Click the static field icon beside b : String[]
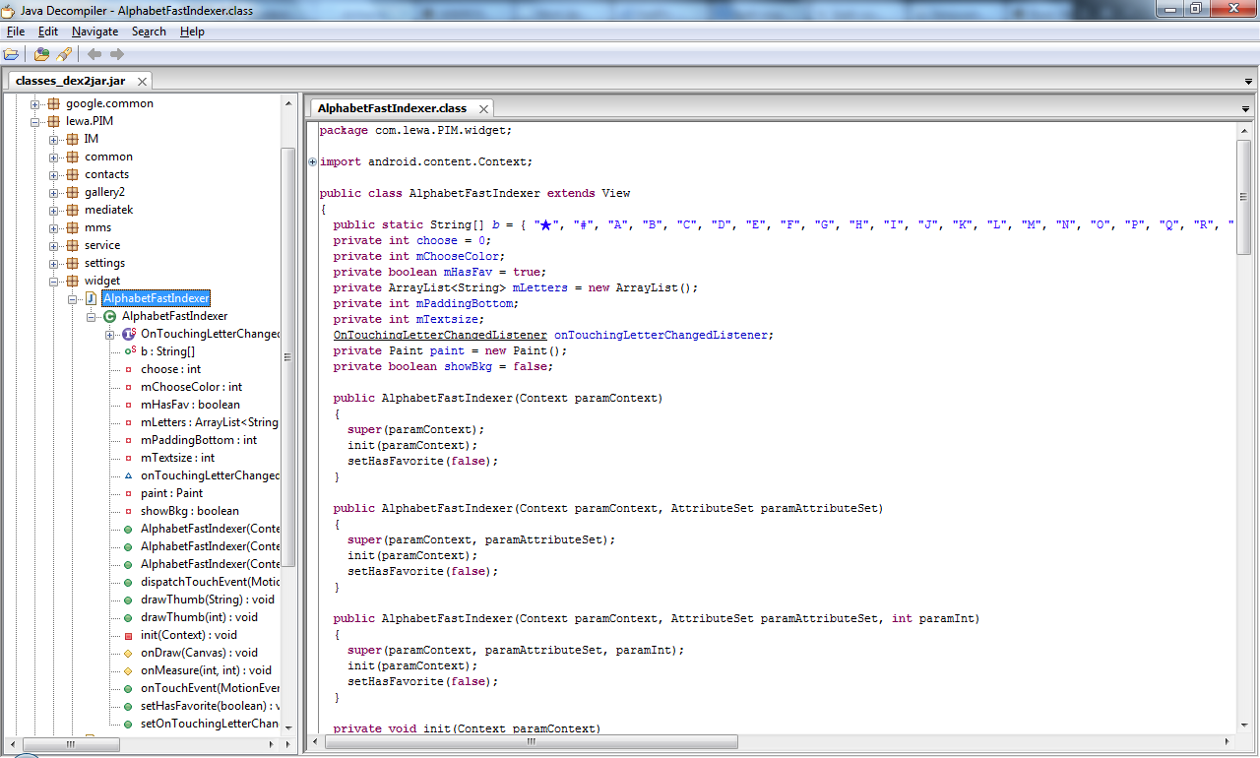The height and width of the screenshot is (758, 1260). click(129, 351)
